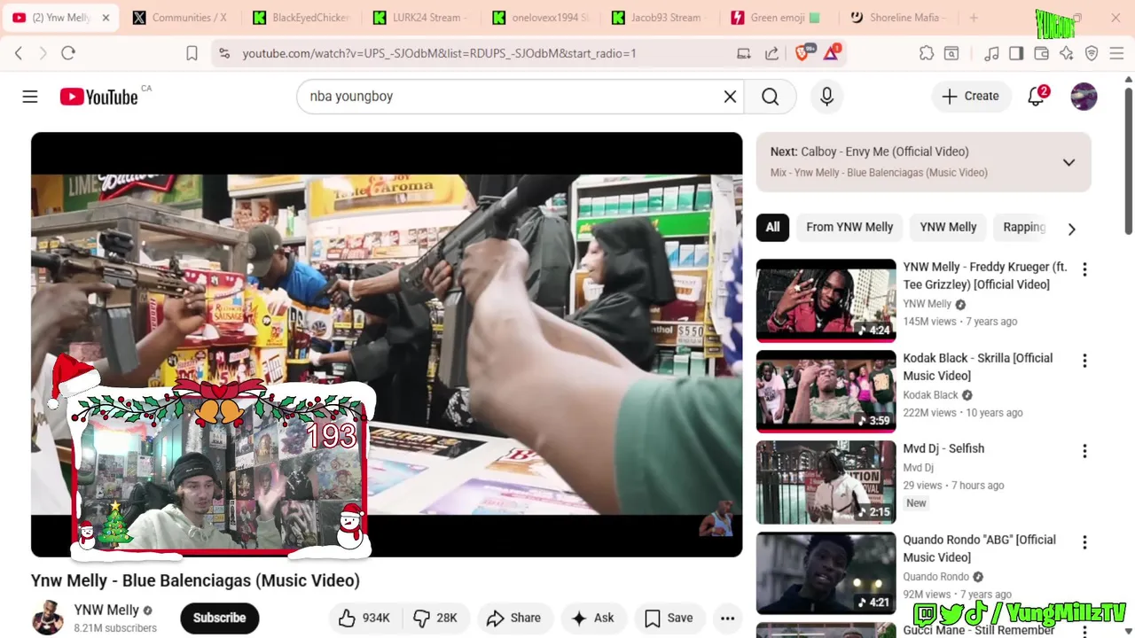Switch to the onelovexx1994 tab
Image resolution: width=1135 pixels, height=638 pixels.
540,18
